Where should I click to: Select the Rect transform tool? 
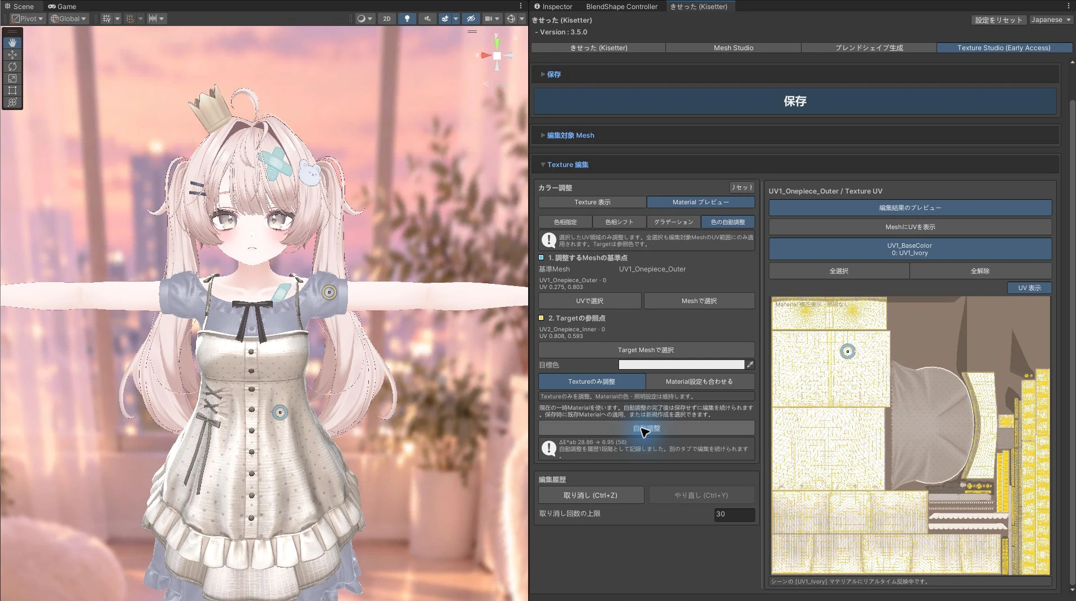pos(12,90)
